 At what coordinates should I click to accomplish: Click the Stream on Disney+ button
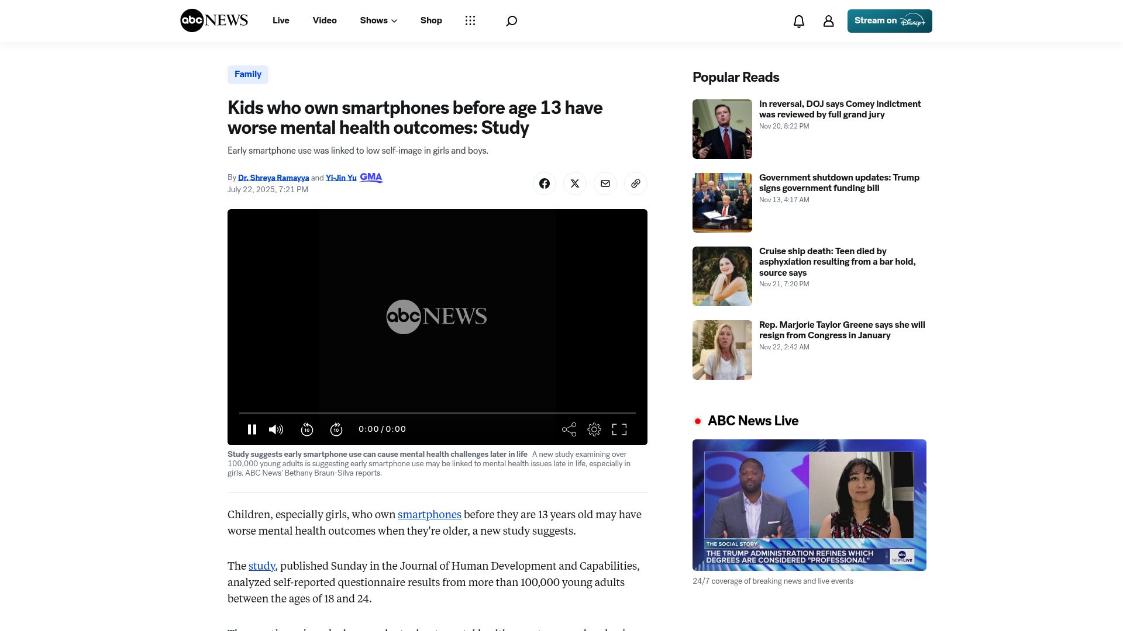890,21
